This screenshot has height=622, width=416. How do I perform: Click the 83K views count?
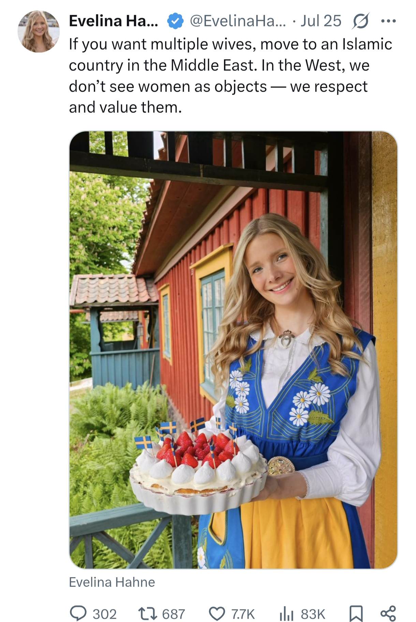313,614
